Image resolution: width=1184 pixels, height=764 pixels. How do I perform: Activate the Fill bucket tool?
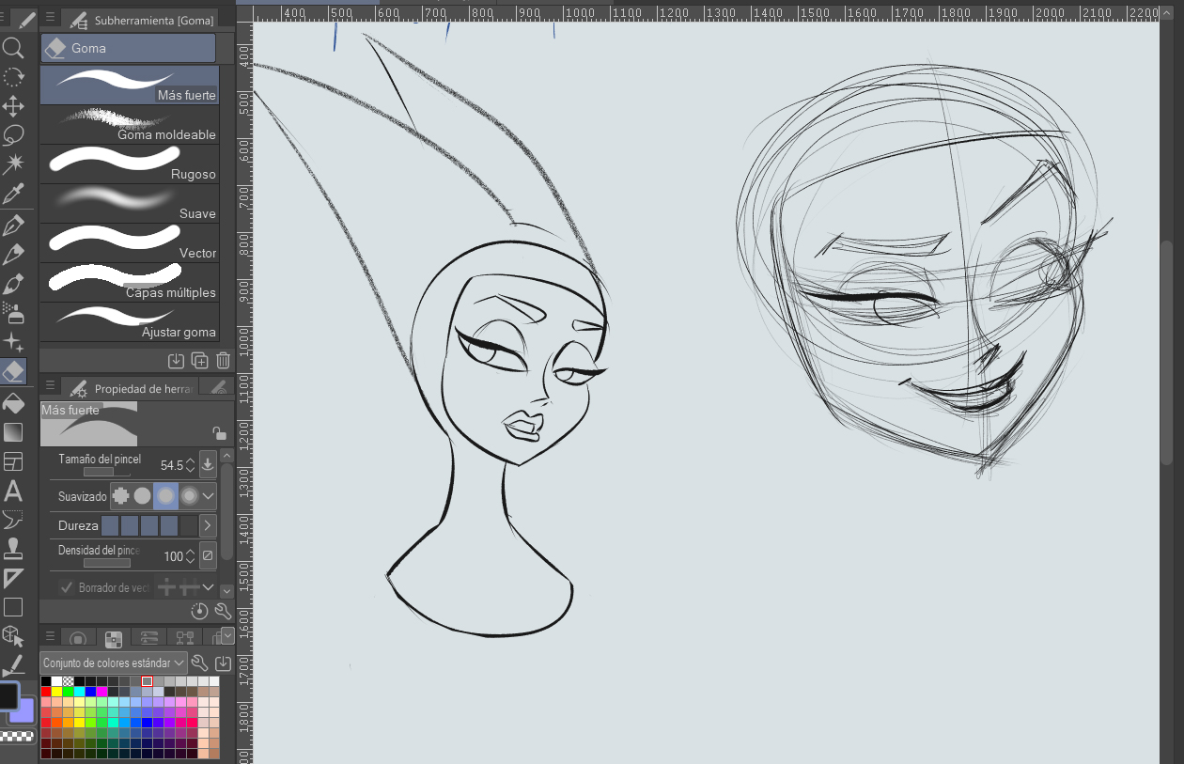coord(13,403)
